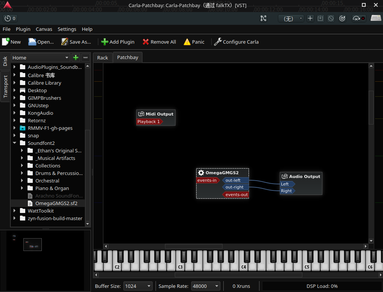The image size is (383, 292).
Task: Click the out-right audio port
Action: (x=235, y=187)
